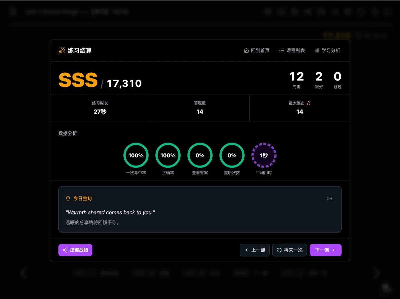Select the 正确率 accuracy ring
400x299 pixels.
tap(168, 155)
